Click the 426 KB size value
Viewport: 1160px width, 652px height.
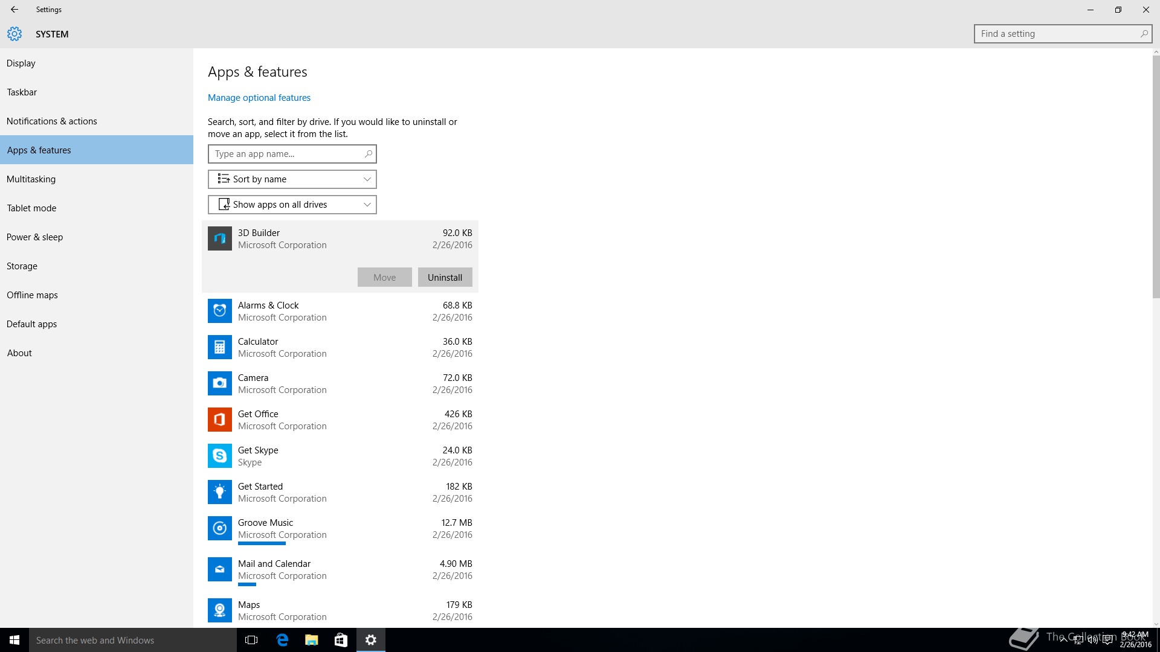pos(459,414)
